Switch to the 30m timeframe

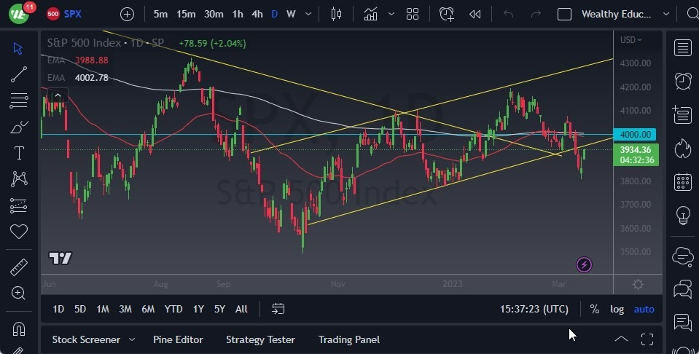214,15
